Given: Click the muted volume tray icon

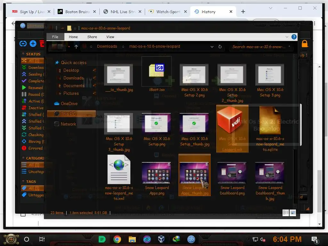Looking at the screenshot, I should [x=263, y=240].
